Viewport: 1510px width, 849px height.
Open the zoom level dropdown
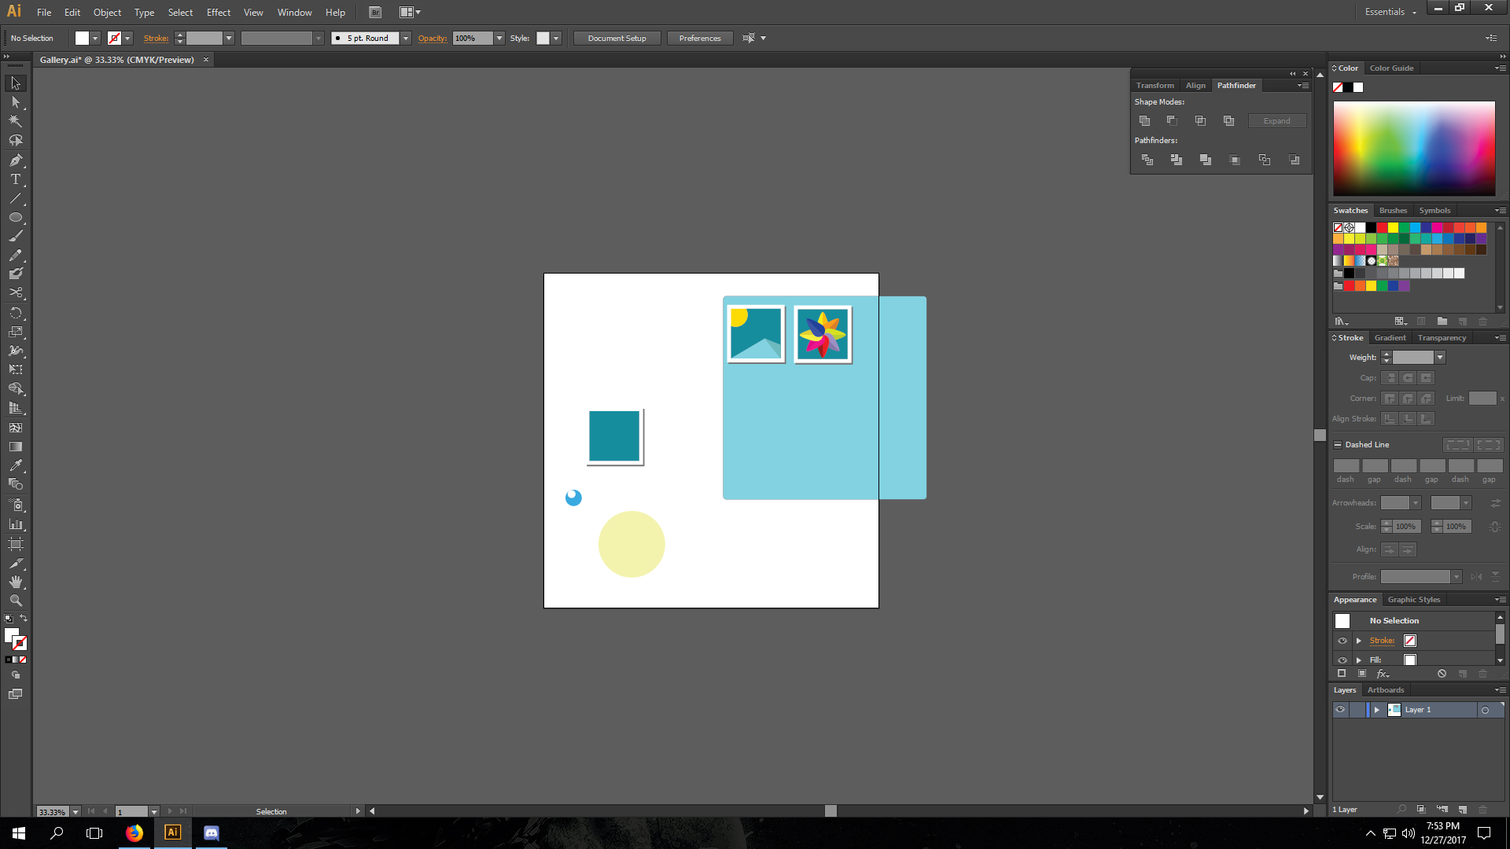75,812
